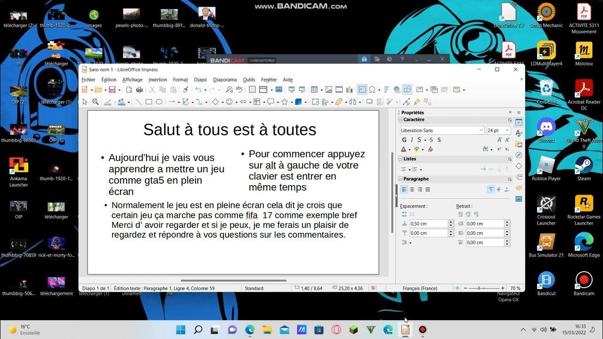Screen dimensions: 603x339
Task: Close the Propriétés sidebar deck
Action: point(510,112)
